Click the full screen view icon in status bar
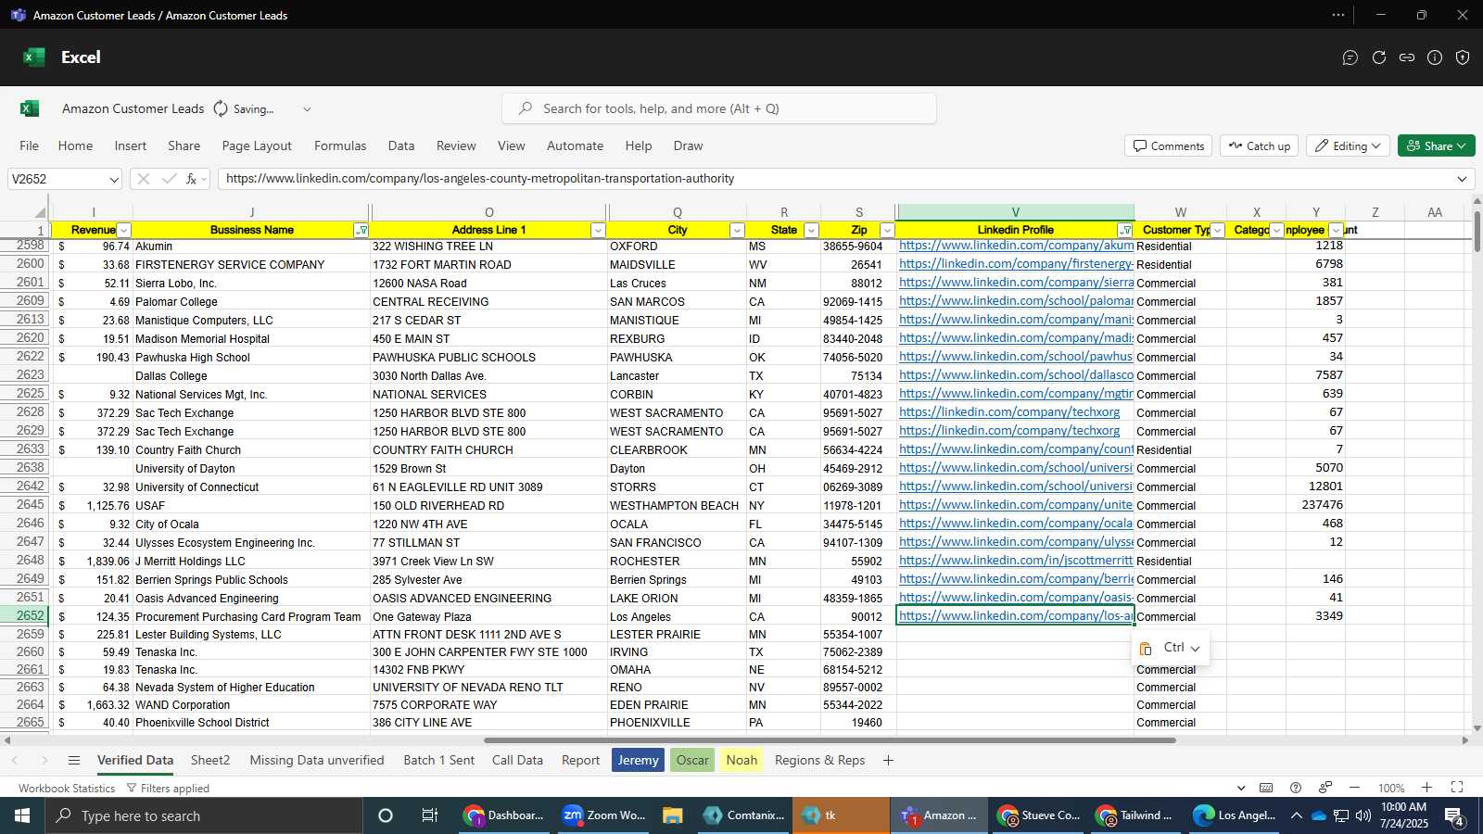The height and width of the screenshot is (834, 1483). (x=1457, y=788)
